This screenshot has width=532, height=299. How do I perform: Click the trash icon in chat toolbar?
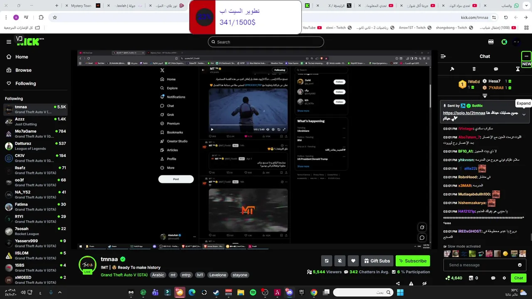click(x=474, y=69)
